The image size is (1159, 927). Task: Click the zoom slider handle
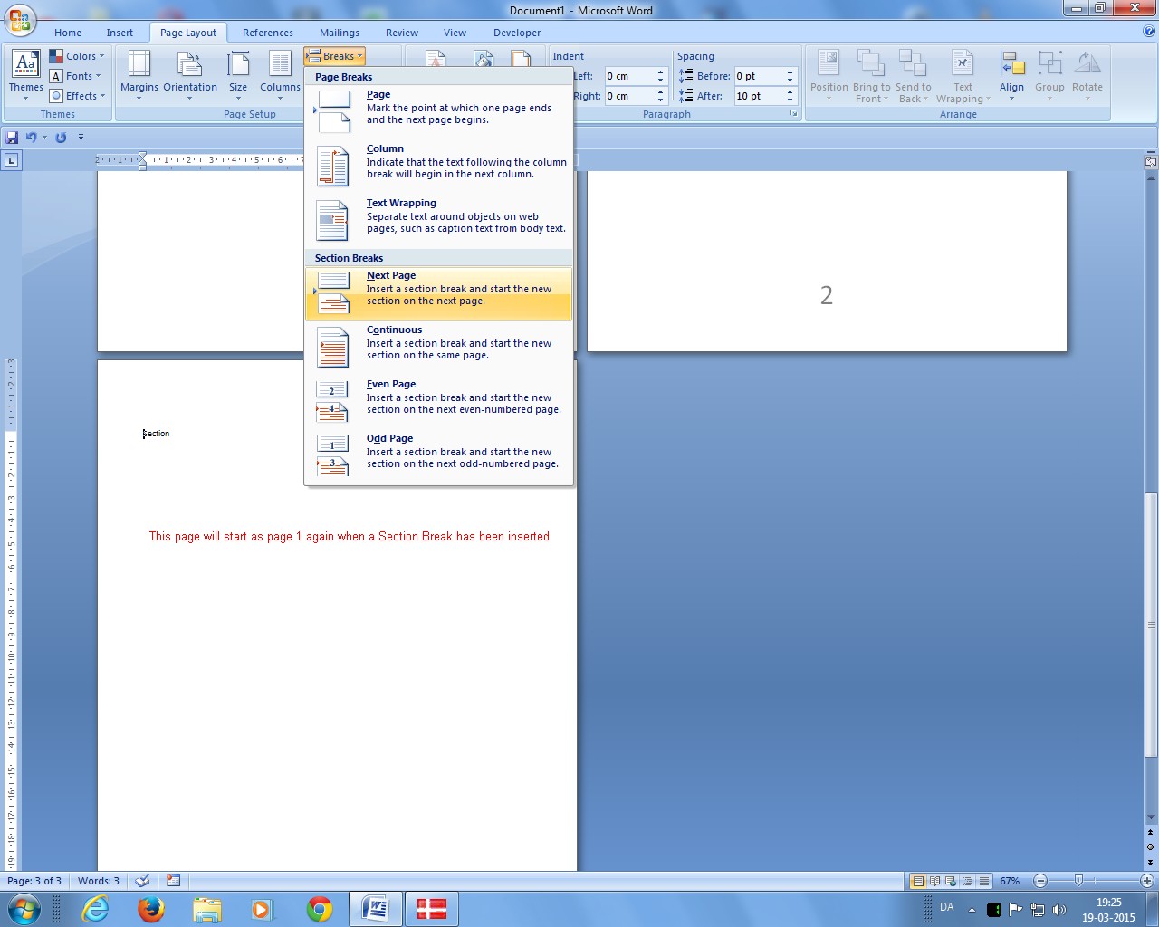click(1078, 881)
